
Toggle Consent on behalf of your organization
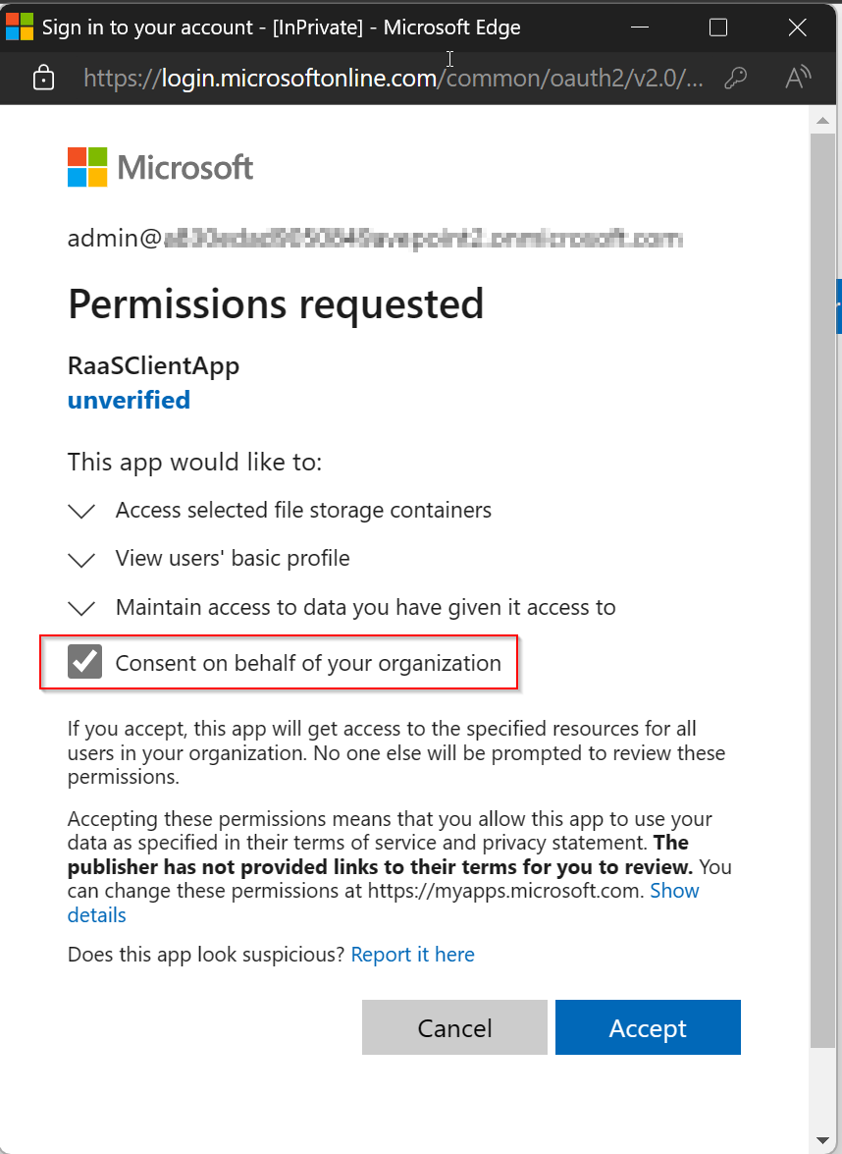pyautogui.click(x=85, y=663)
